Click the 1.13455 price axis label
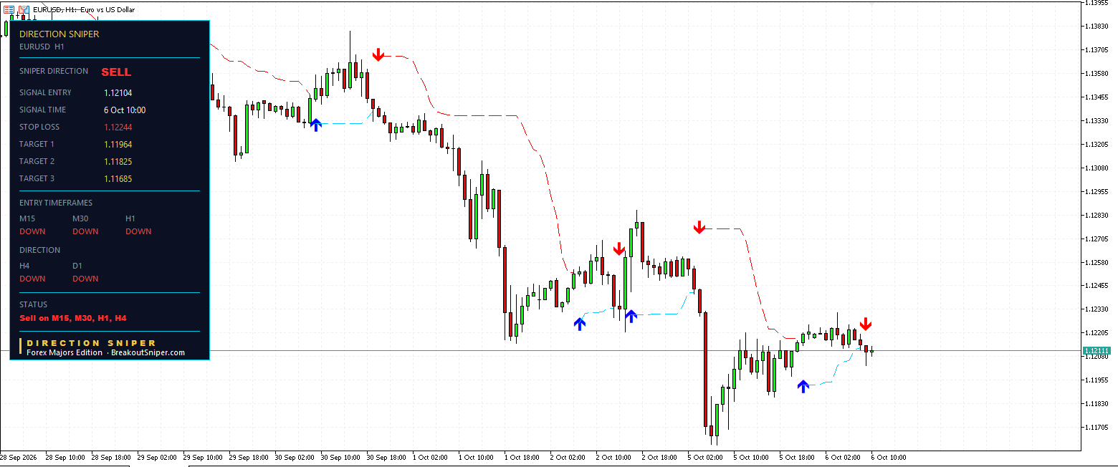Viewport: 1118px width, 467px height. tap(1097, 97)
